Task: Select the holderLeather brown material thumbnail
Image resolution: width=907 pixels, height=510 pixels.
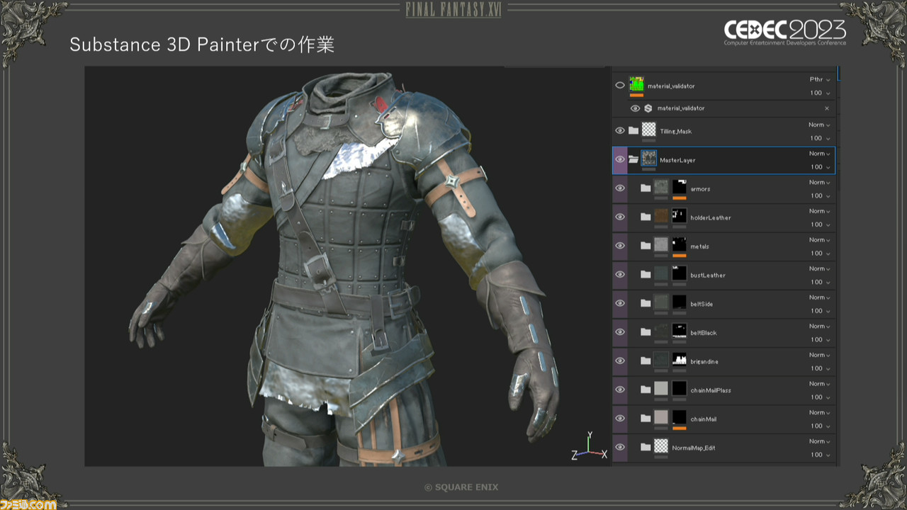Action: [x=661, y=216]
